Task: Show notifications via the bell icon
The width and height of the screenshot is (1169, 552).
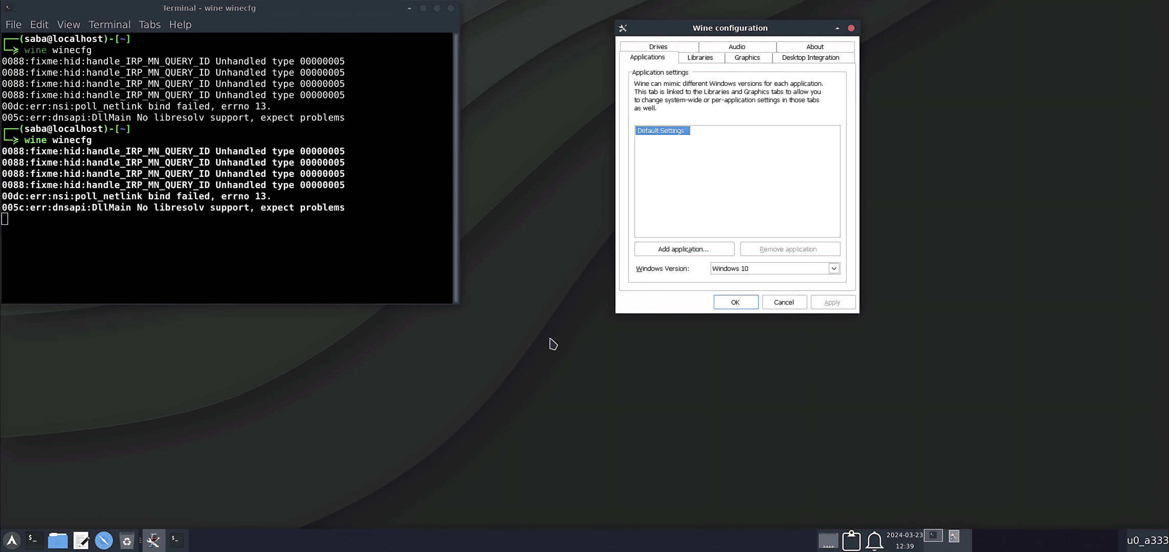Action: (x=874, y=540)
